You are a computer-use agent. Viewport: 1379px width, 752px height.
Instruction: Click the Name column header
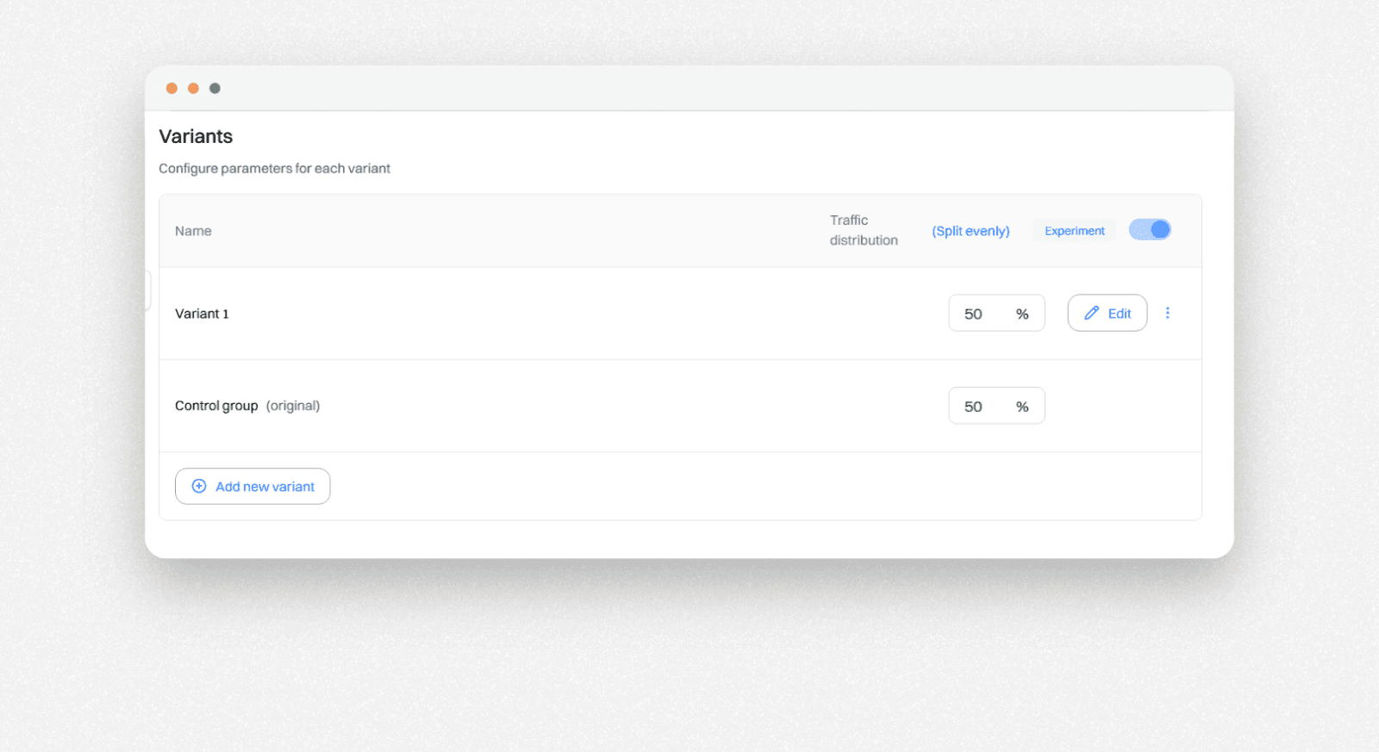[x=193, y=231]
